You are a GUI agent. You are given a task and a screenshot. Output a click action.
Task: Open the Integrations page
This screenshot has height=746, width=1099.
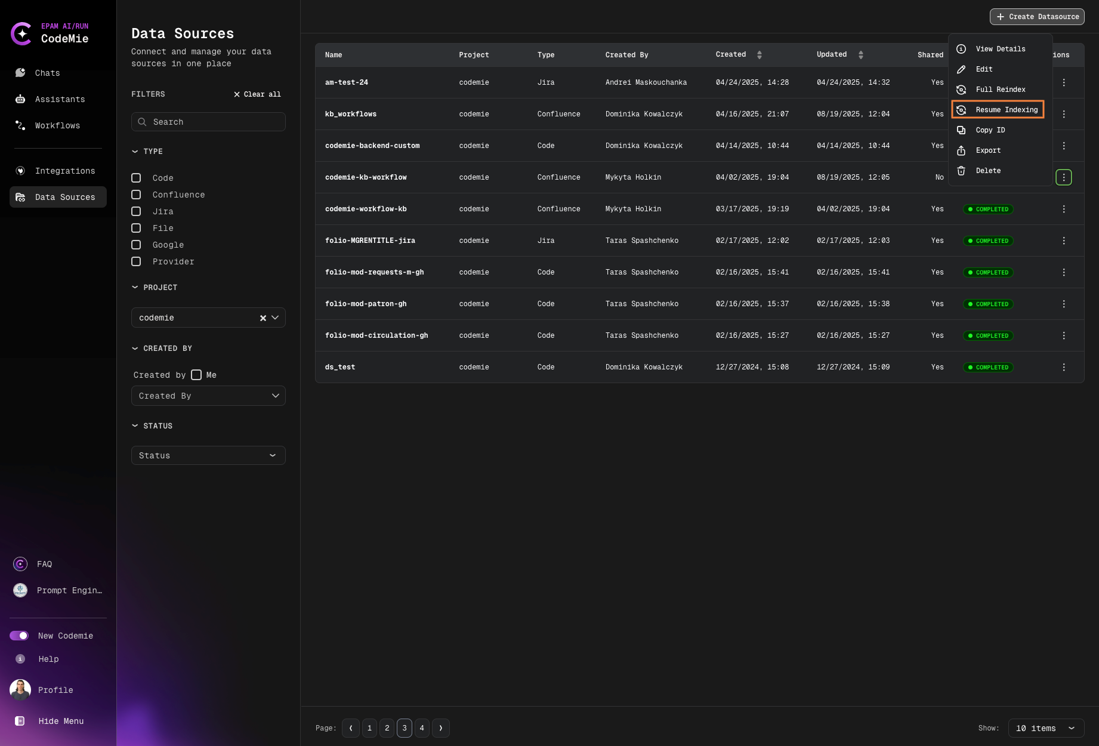pyautogui.click(x=64, y=171)
